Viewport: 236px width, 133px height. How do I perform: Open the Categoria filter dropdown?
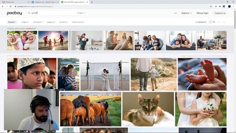(x=51, y=22)
